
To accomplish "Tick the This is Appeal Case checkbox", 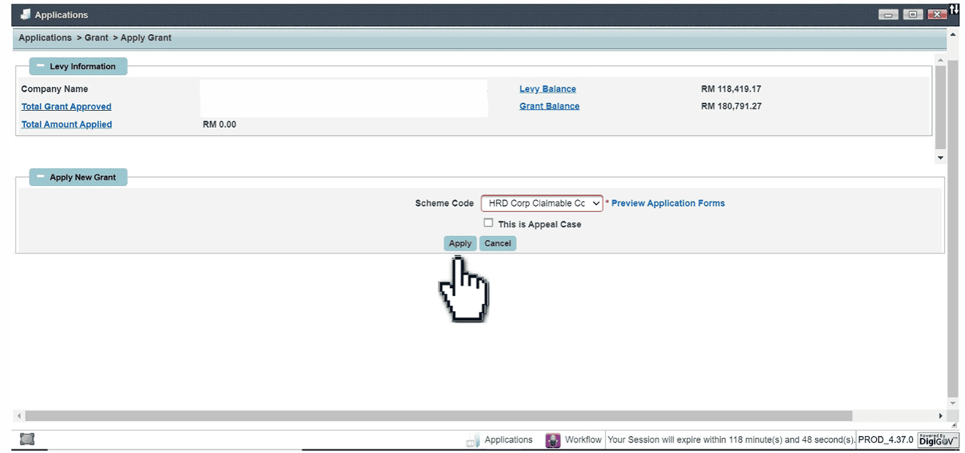I will click(x=488, y=223).
